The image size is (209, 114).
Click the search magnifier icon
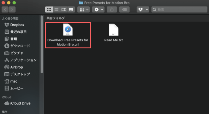155,9
